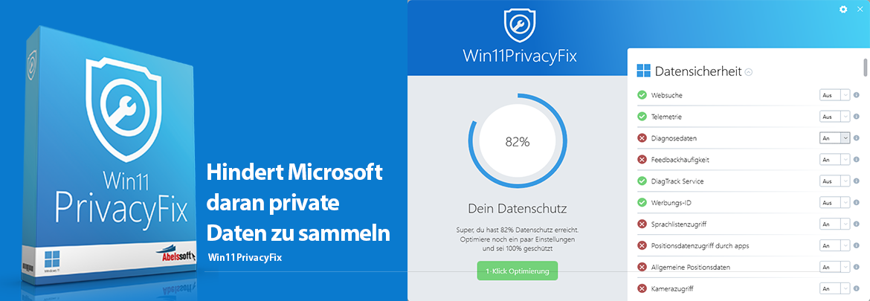Open the Telemetrie Aus/An dropdown
The image size is (870, 301).
834,117
